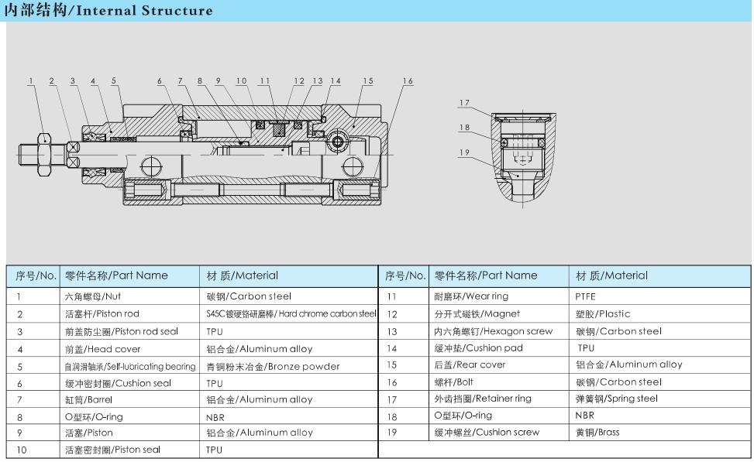Click the hexagon nut on the piston rod end
This screenshot has width=754, height=462.
pyautogui.click(x=43, y=155)
